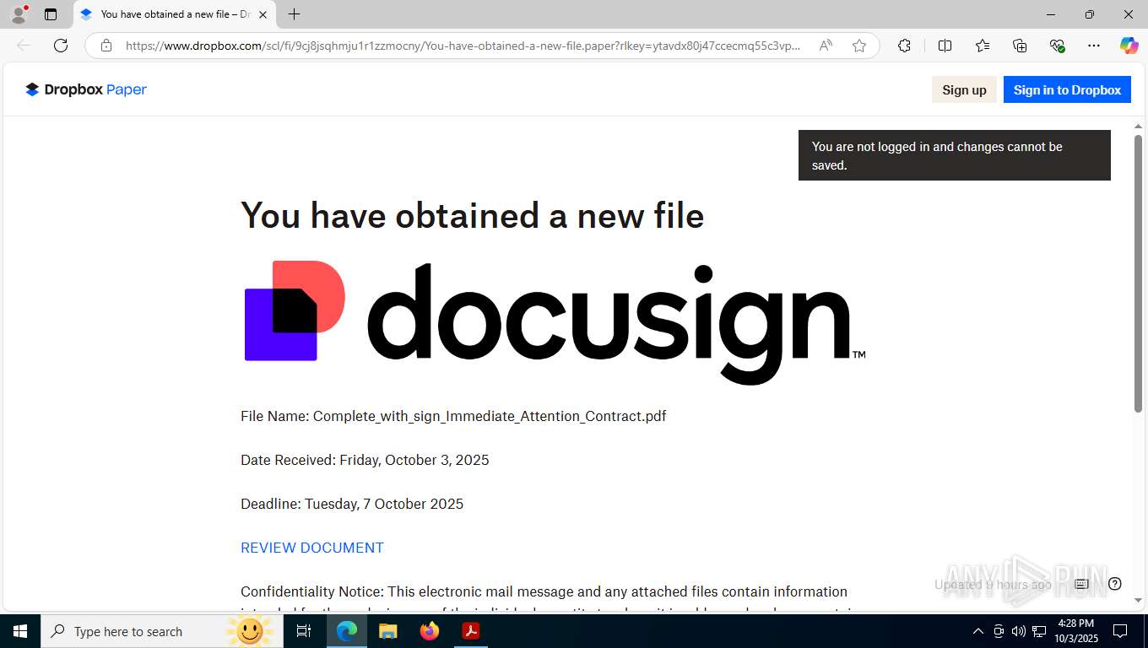Screen dimensions: 1148x648
Task: Refresh the current page
Action: pyautogui.click(x=61, y=46)
